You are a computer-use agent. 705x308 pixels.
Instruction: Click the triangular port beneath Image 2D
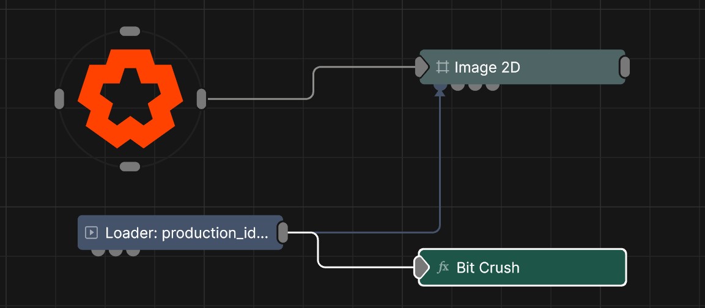(x=440, y=90)
